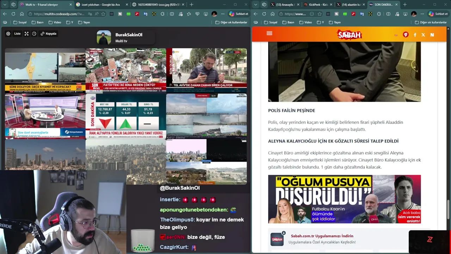The image size is (451, 254).
Task: Open translate icon in the Multi tv address bar
Action: (91, 14)
